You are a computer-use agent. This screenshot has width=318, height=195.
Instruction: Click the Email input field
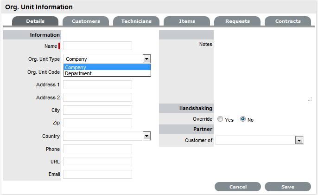click(x=97, y=175)
